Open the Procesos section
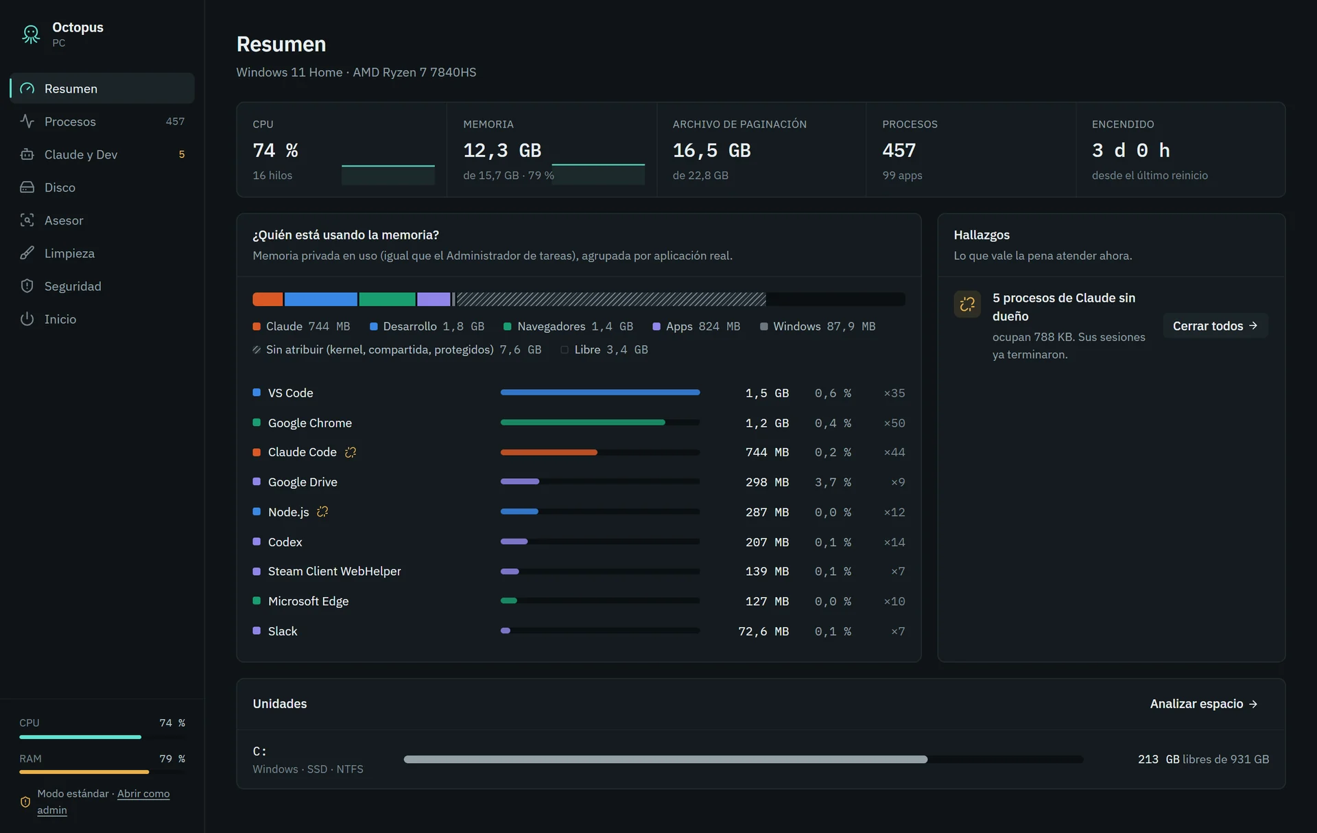 102,121
